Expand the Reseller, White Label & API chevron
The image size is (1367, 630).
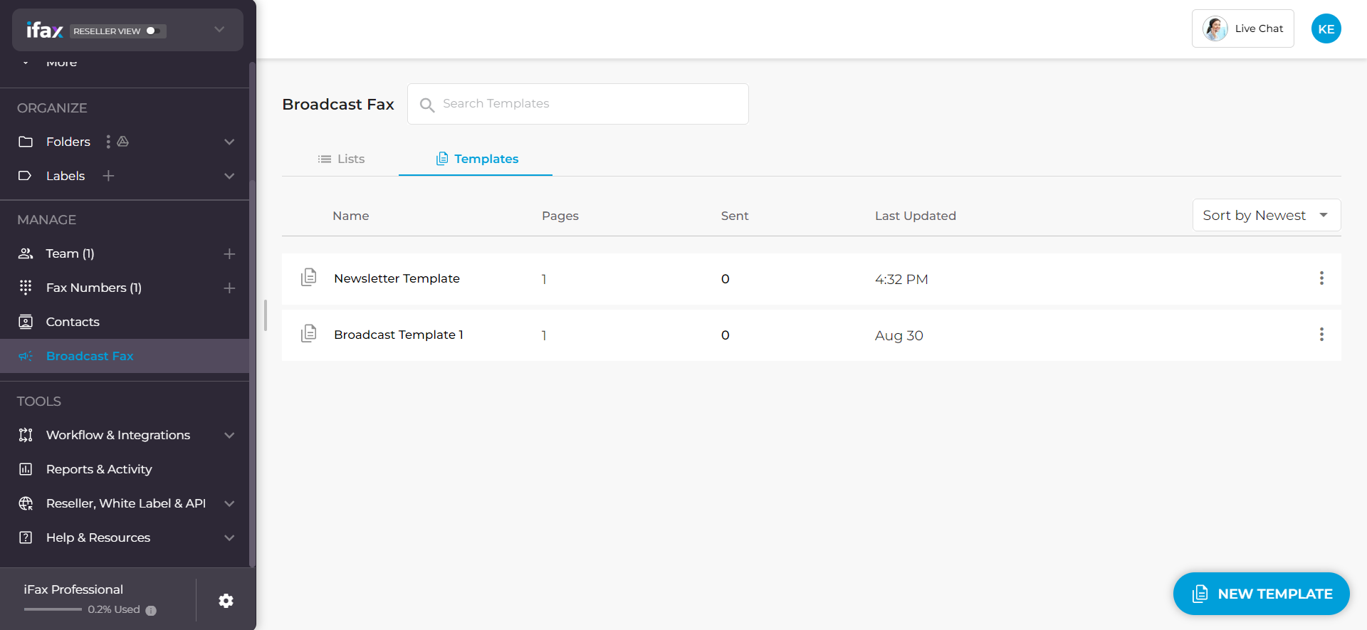click(229, 503)
